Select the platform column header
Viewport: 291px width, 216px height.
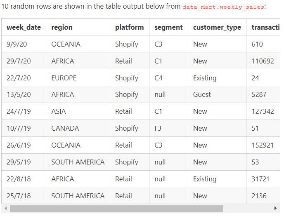click(129, 28)
